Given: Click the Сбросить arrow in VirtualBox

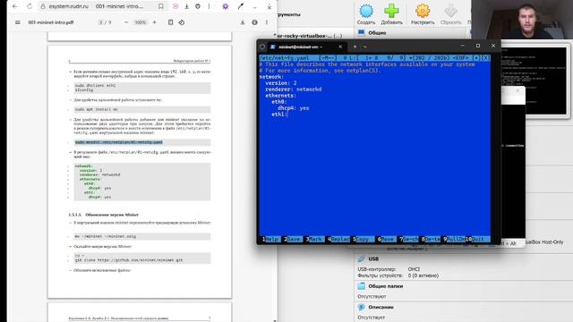Looking at the screenshot, I should [450, 14].
